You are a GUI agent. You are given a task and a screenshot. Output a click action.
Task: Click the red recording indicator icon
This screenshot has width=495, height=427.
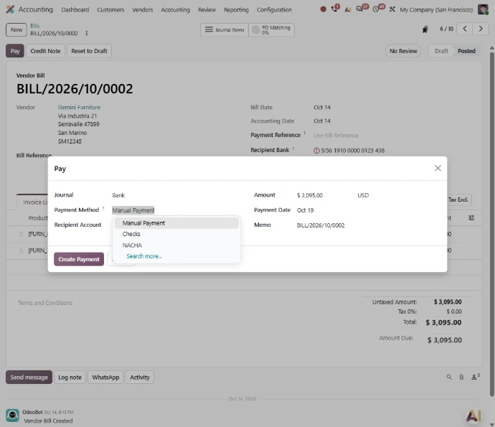(323, 9)
